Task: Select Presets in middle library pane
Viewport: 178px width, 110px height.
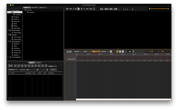Action: pos(31,12)
